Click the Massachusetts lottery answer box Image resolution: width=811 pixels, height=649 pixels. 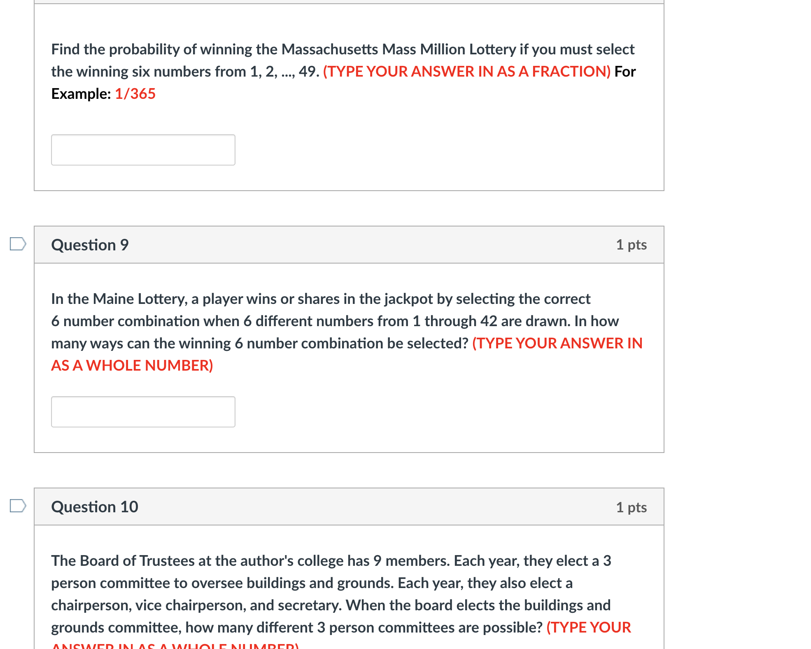(143, 150)
